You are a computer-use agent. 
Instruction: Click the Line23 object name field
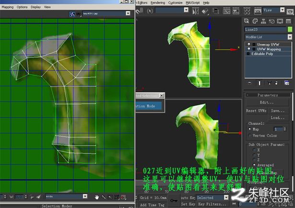point(265,29)
